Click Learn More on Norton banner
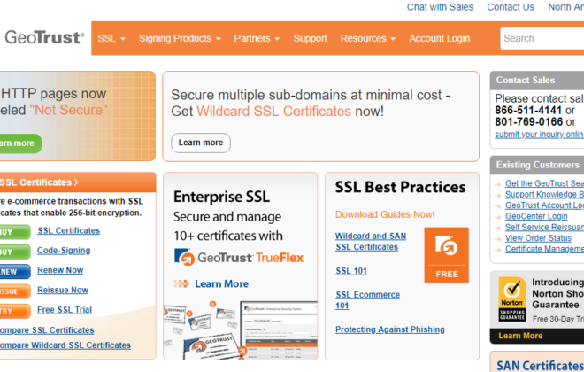Image resolution: width=584 pixels, height=372 pixels. 520,336
